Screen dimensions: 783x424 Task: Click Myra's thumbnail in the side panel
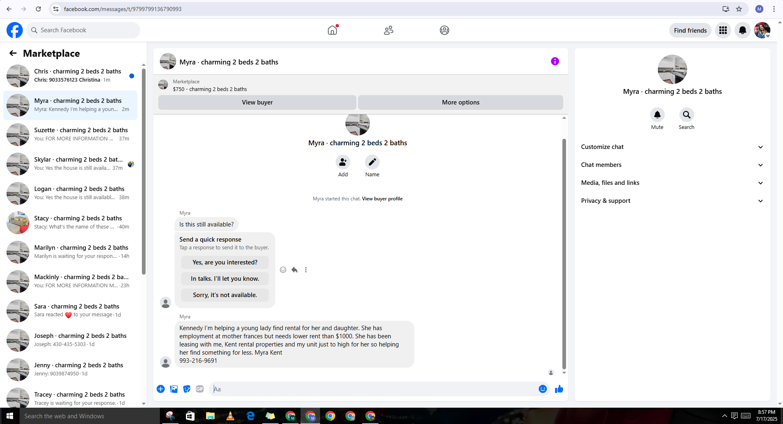(672, 69)
